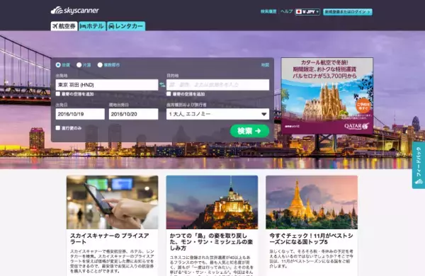
Task: Click the Skyscanner logo
Action: (75, 11)
